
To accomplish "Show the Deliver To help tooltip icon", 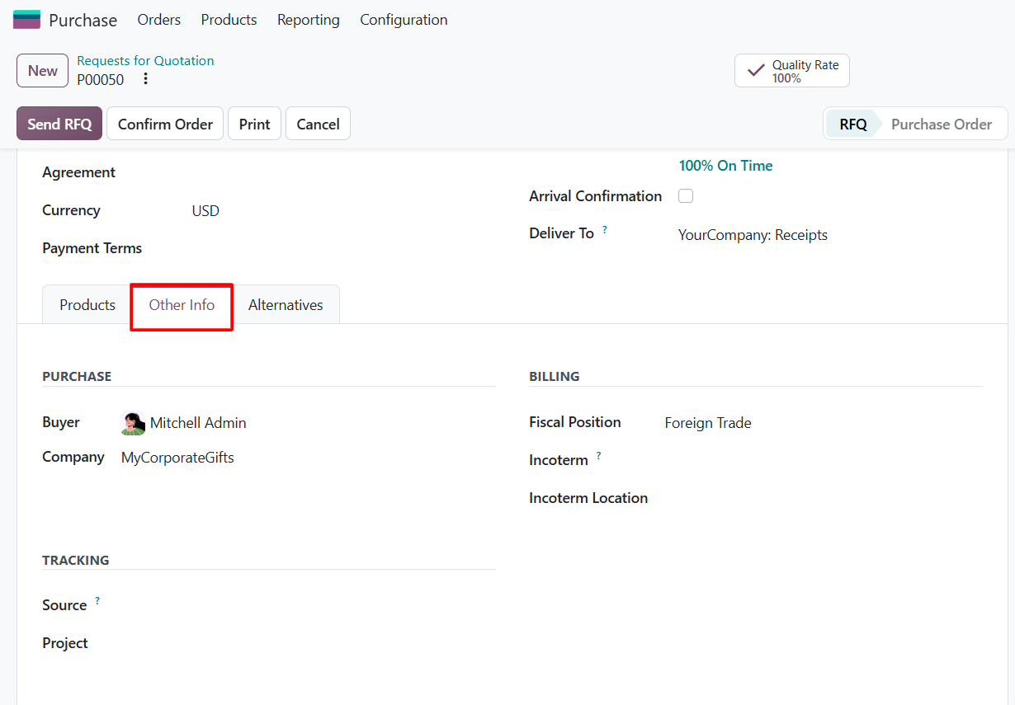I will 604,230.
